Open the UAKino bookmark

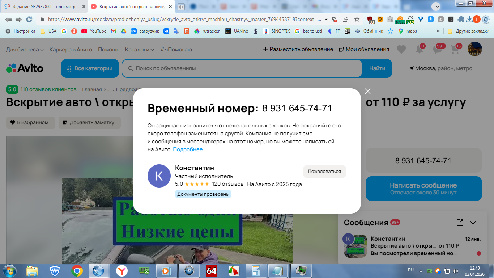coord(237,31)
